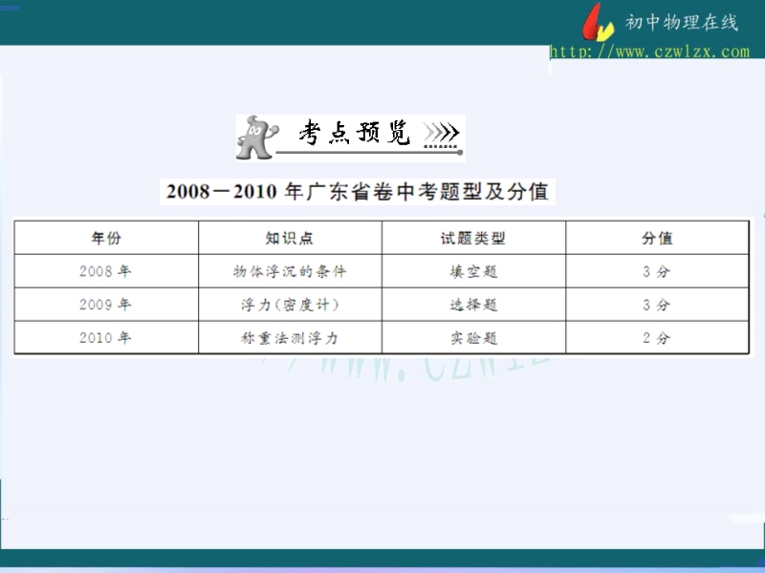This screenshot has width=765, height=573.
Task: Select the 2009年 table cell
Action: [x=106, y=305]
